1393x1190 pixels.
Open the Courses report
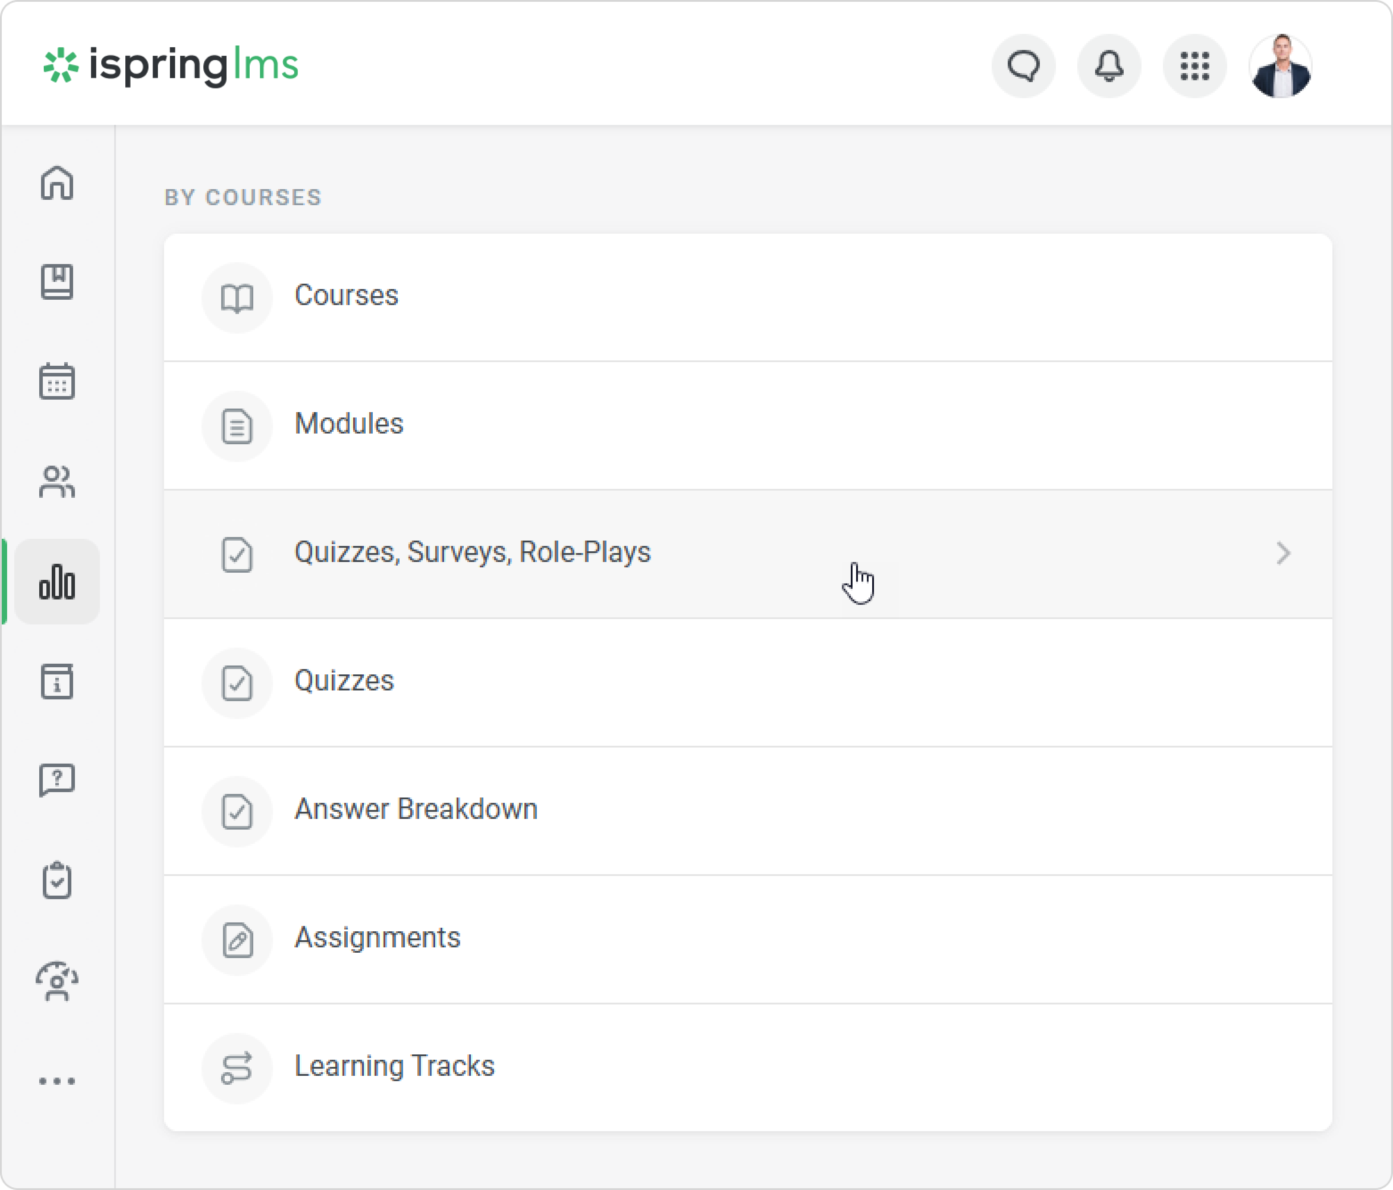coord(346,296)
